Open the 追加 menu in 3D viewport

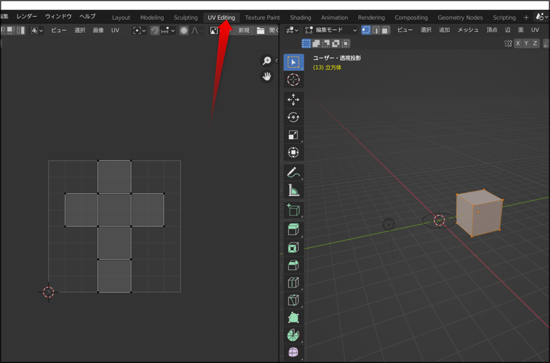(444, 30)
